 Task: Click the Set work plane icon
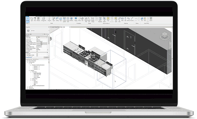[x=142, y=19]
